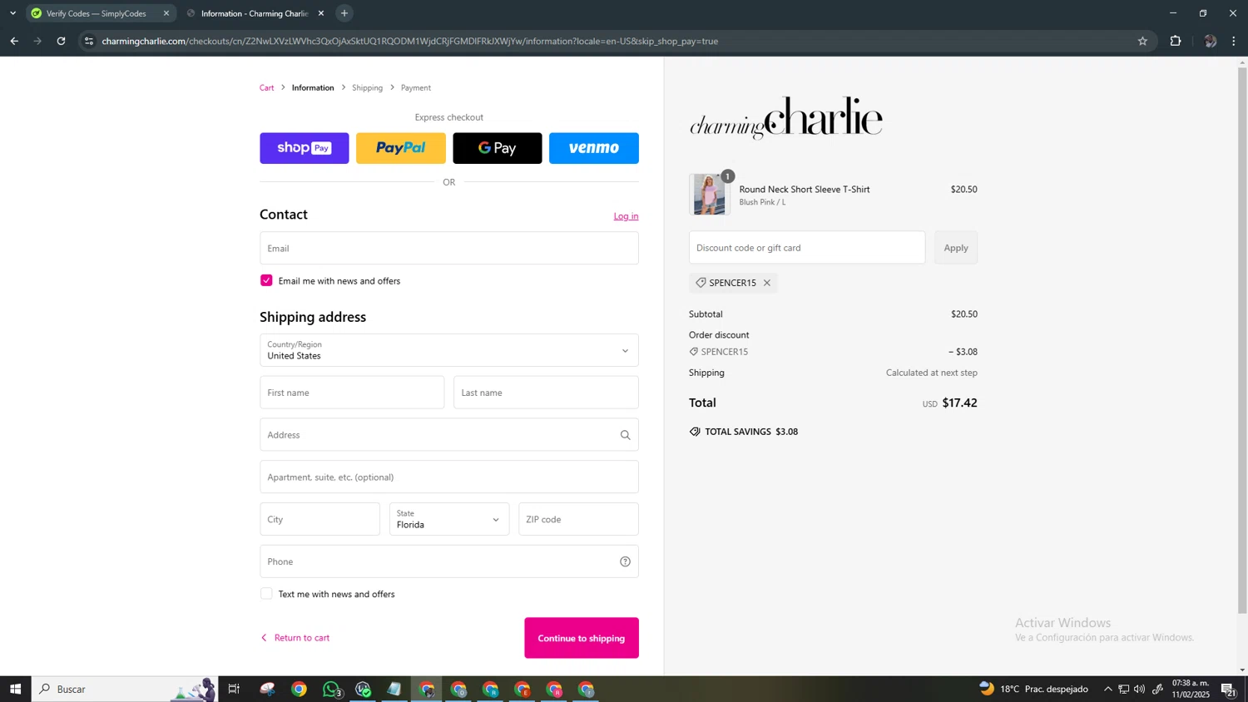1248x702 pixels.
Task: Open the first Chrome taskbar icon
Action: [299, 689]
